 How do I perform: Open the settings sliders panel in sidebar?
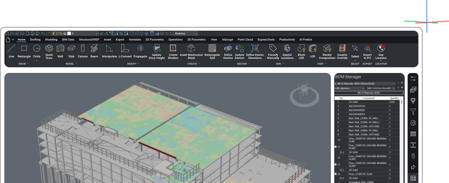(x=413, y=78)
